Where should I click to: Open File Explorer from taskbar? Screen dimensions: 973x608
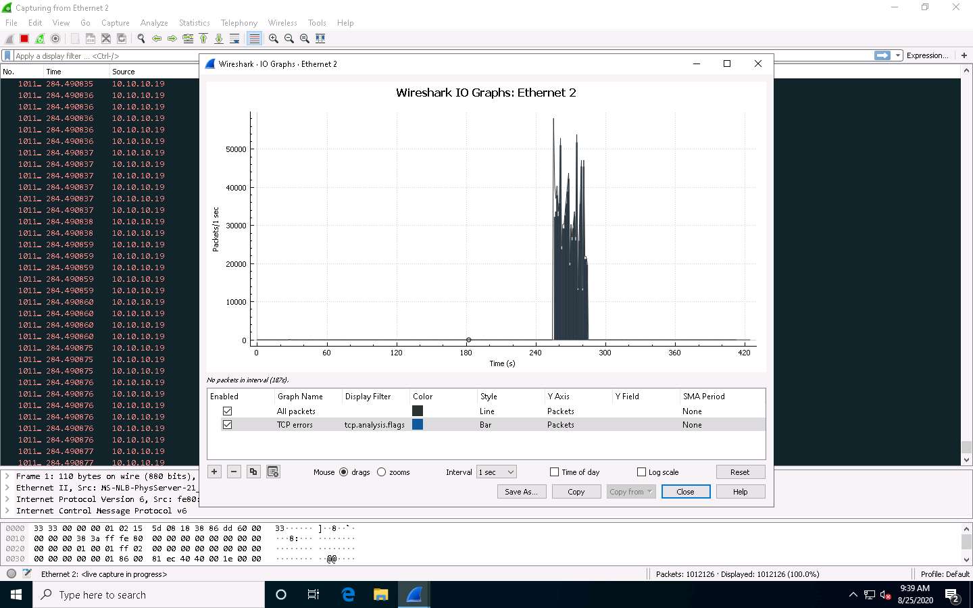381,594
